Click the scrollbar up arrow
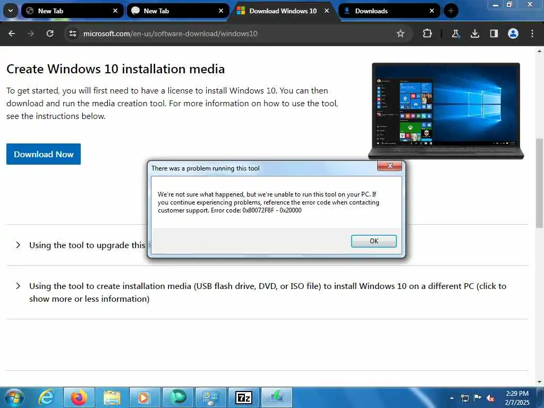The width and height of the screenshot is (544, 408). click(539, 51)
